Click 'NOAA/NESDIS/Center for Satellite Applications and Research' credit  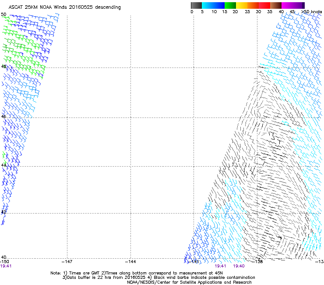coord(189,282)
